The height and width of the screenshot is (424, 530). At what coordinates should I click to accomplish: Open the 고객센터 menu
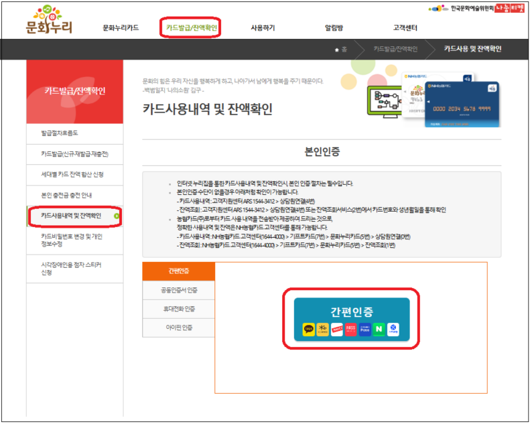(x=405, y=27)
